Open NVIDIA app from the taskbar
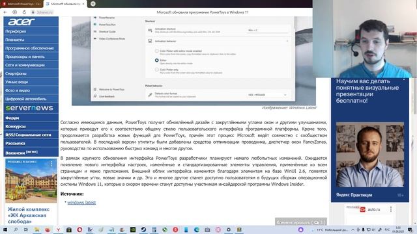The width and height of the screenshot is (417, 234). click(133, 229)
